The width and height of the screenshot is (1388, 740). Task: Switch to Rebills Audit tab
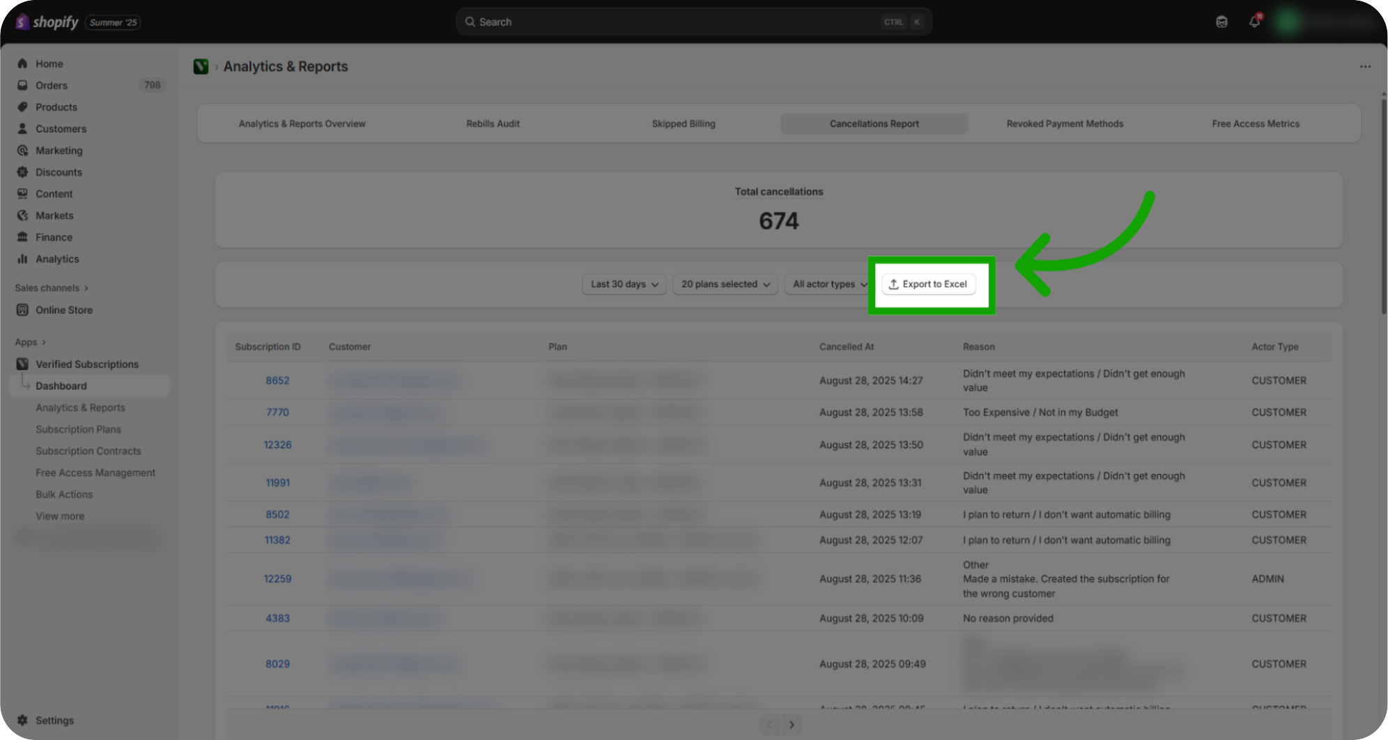tap(493, 123)
